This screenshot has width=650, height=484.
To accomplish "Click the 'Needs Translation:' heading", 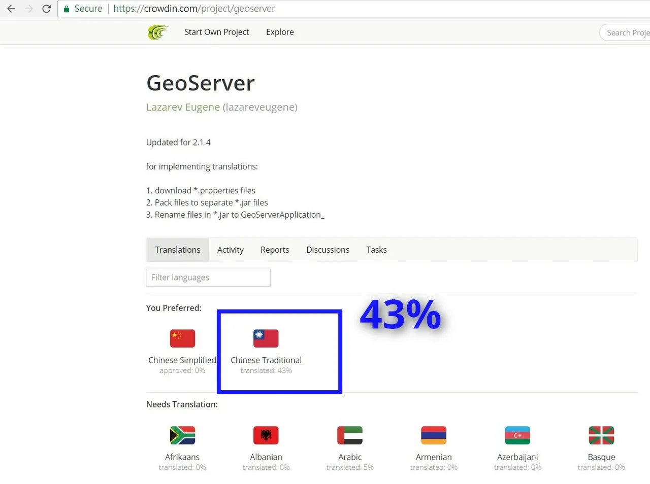I will tap(182, 404).
